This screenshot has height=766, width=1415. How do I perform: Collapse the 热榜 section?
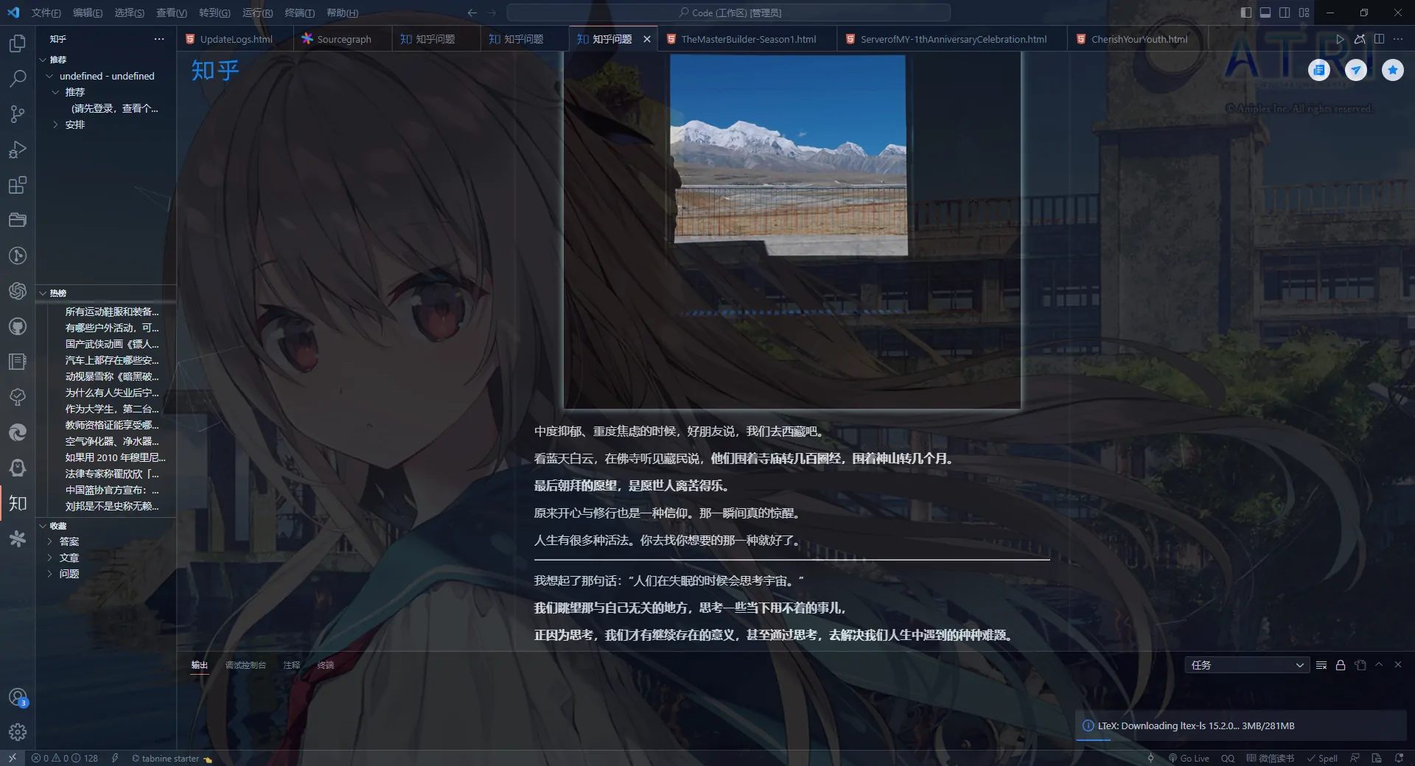tap(43, 293)
